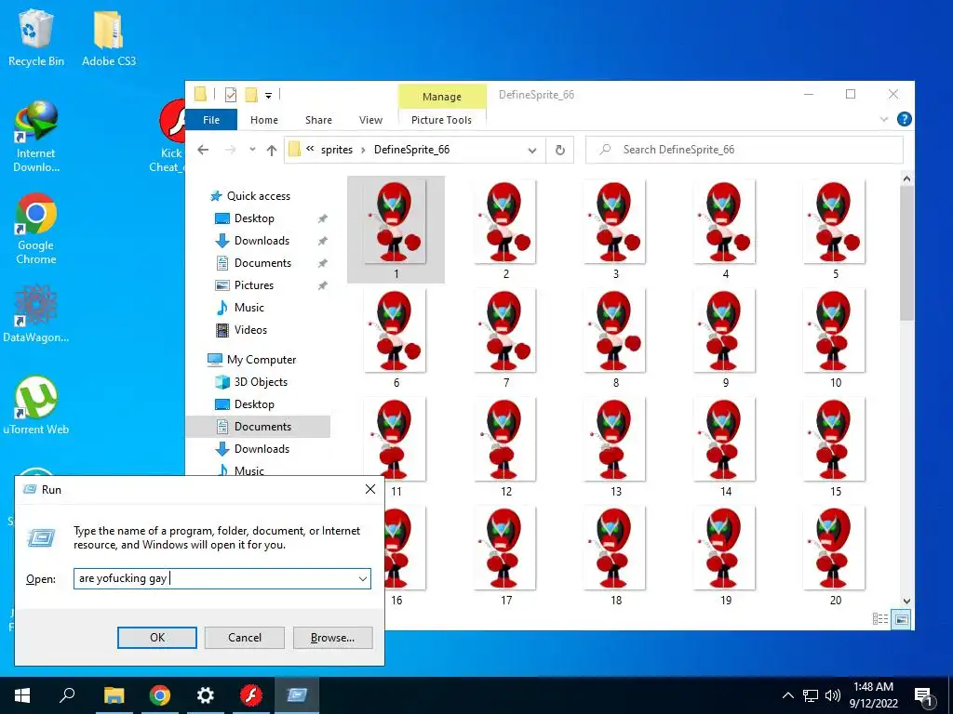Screen dimensions: 953x714
Task: Switch to the View ribbon tab
Action: tap(370, 120)
